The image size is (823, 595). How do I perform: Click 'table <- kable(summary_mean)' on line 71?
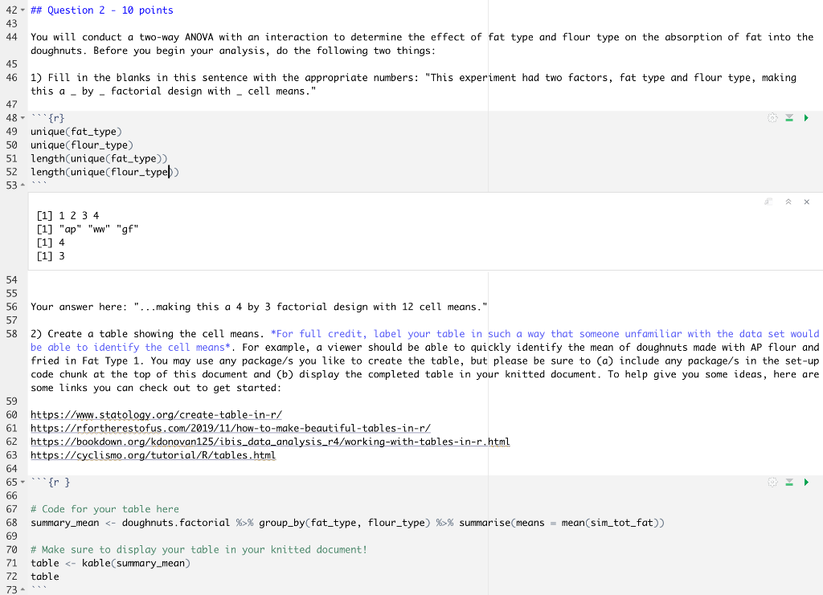[110, 563]
